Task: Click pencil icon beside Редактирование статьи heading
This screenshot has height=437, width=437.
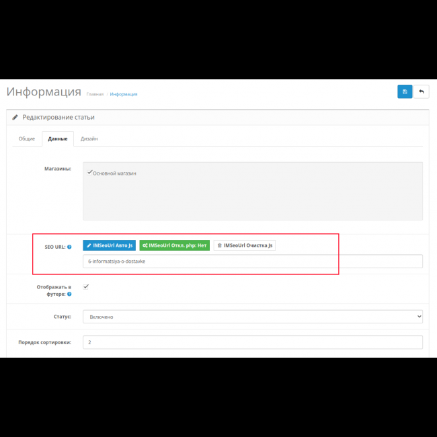Action: pos(15,117)
